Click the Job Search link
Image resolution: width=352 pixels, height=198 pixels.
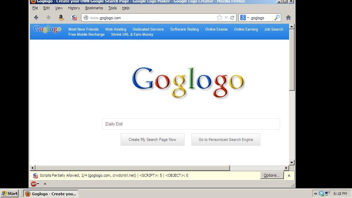coord(274,30)
